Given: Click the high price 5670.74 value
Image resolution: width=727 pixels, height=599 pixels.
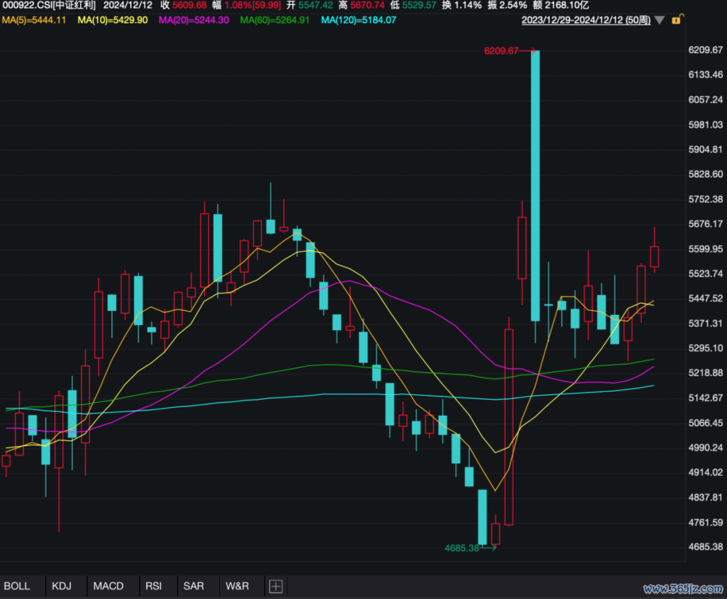Looking at the screenshot, I should point(368,5).
